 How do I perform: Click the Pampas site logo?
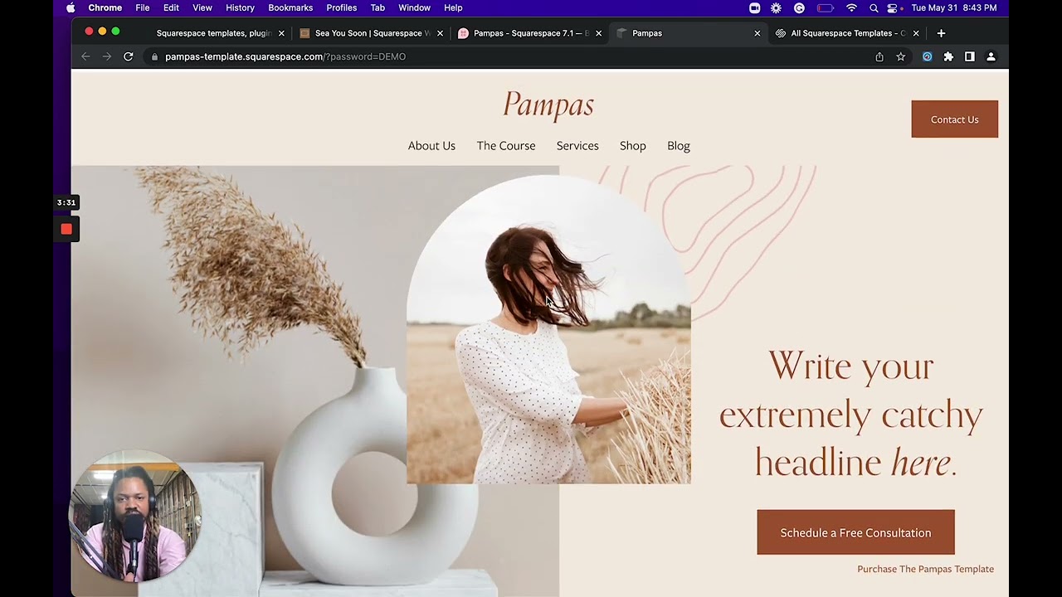pos(548,104)
